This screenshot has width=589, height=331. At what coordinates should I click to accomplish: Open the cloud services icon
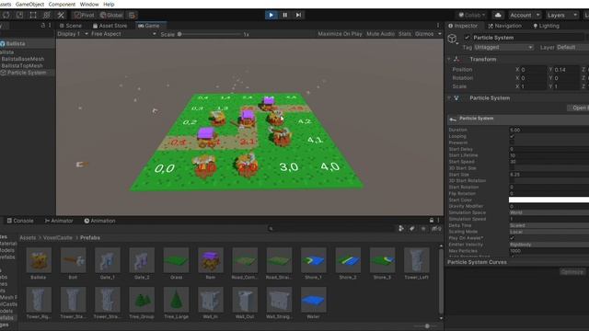498,15
